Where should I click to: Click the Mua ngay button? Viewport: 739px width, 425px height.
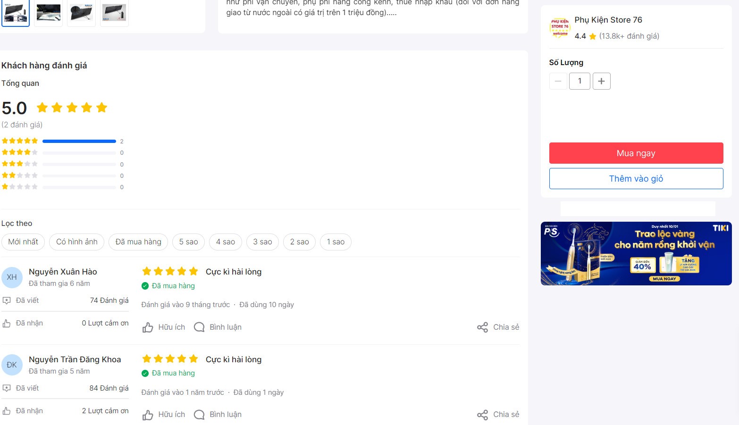click(x=636, y=153)
